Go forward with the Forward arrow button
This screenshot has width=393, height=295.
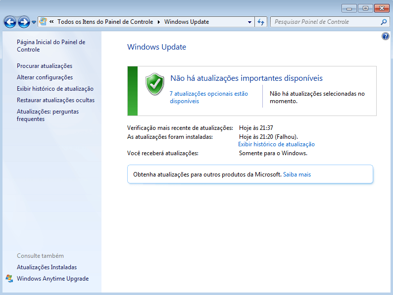pos(24,22)
